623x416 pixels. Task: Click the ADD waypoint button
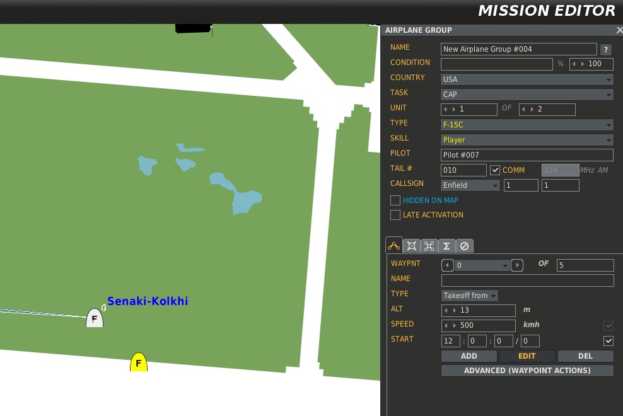point(469,356)
